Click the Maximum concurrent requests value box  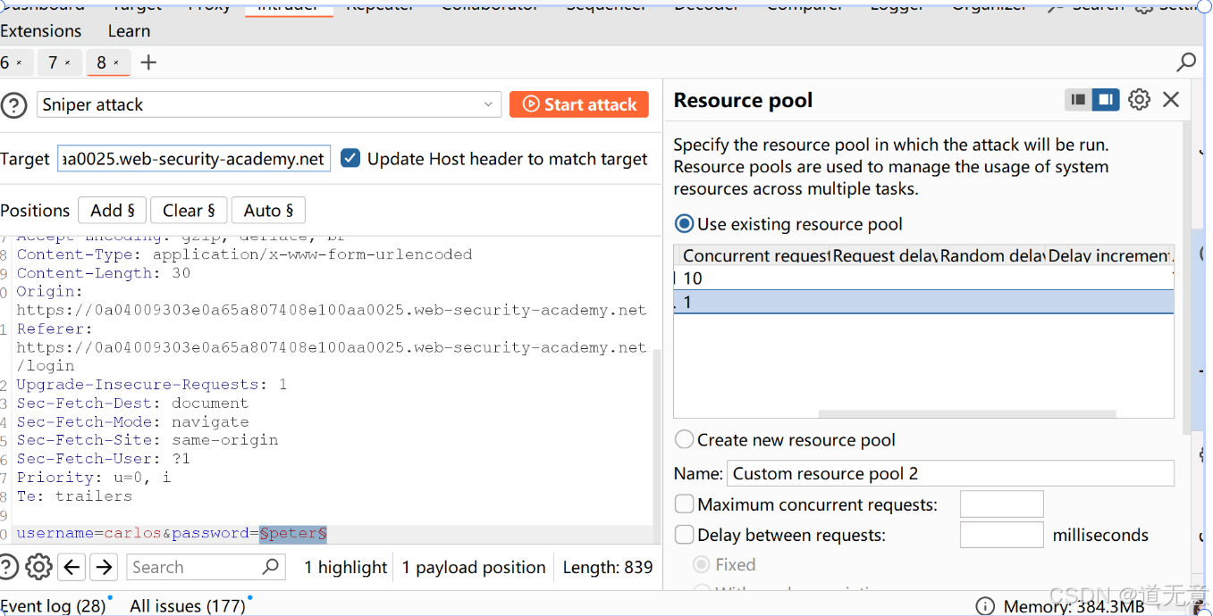(1001, 504)
